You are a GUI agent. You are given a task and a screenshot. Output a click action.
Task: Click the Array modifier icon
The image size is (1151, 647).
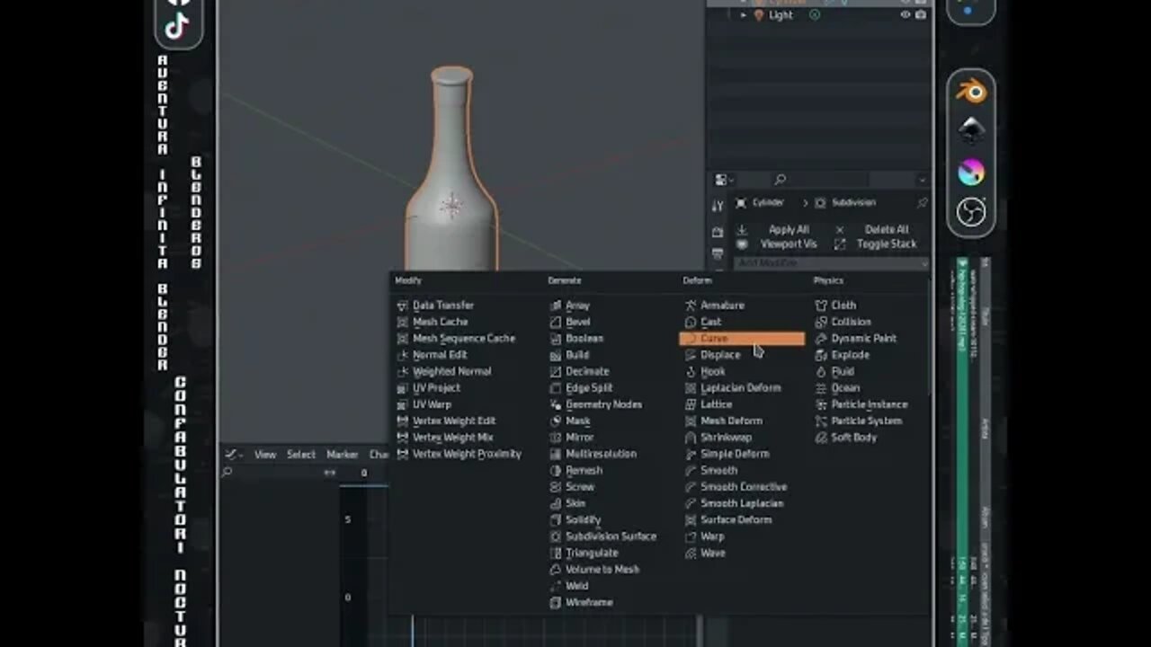pos(556,306)
